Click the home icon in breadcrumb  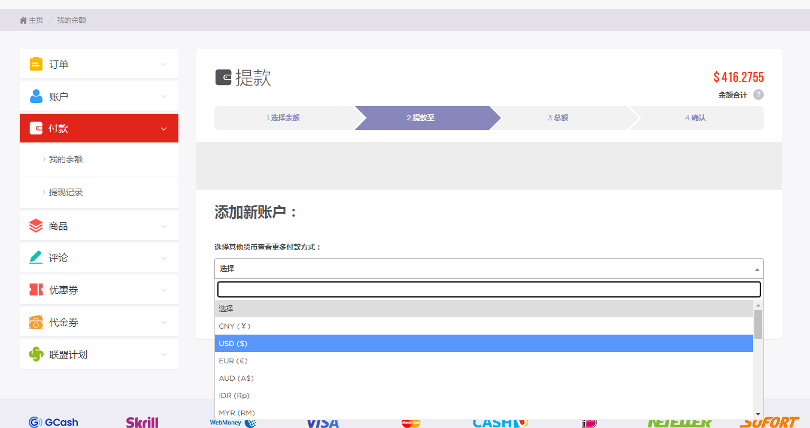tap(23, 20)
